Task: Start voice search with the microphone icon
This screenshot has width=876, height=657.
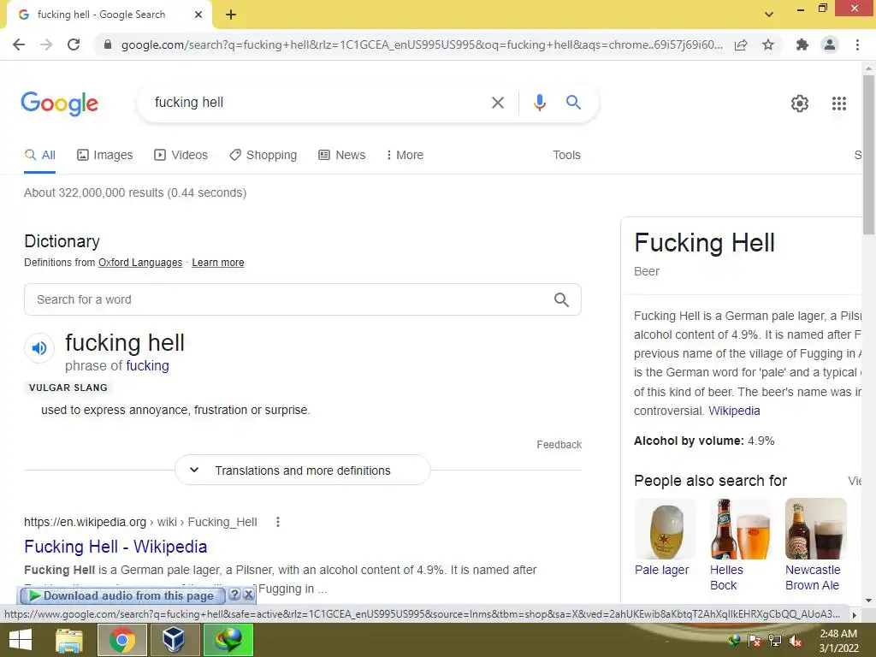Action: [x=539, y=103]
